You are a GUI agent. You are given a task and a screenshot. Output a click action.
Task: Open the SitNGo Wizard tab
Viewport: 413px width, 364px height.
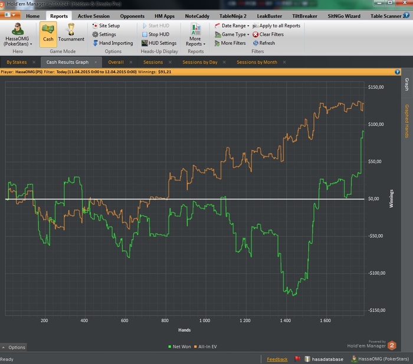click(344, 16)
